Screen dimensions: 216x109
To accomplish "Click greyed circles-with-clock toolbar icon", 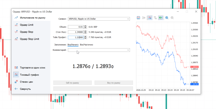I will (144, 18).
